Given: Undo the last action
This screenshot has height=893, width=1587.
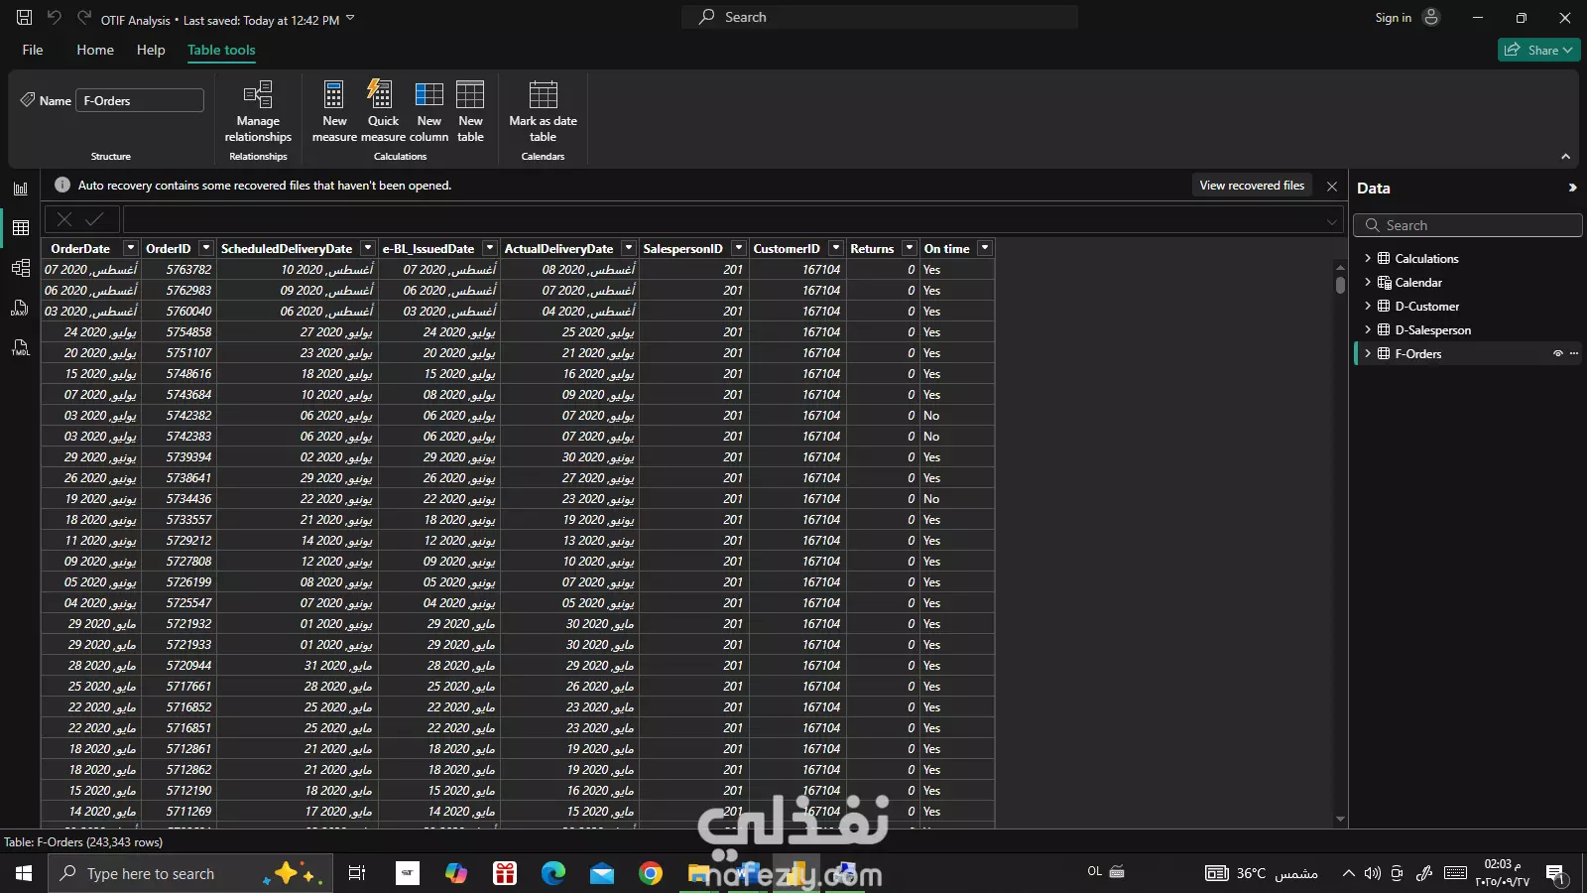Looking at the screenshot, I should [55, 18].
